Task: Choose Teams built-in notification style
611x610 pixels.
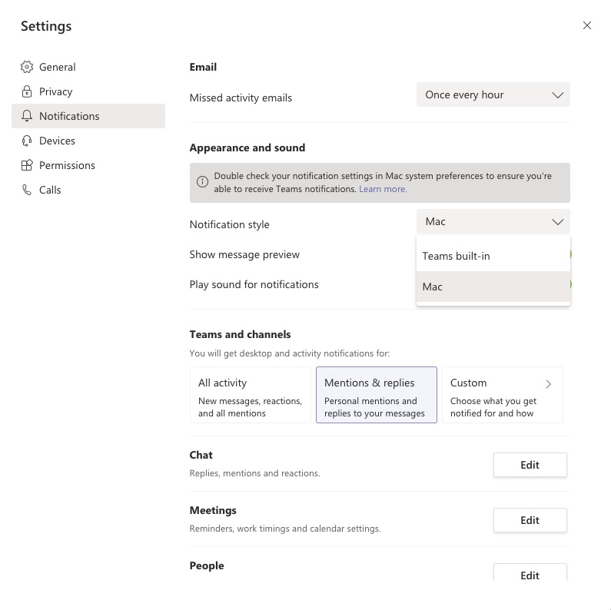Action: click(x=493, y=256)
